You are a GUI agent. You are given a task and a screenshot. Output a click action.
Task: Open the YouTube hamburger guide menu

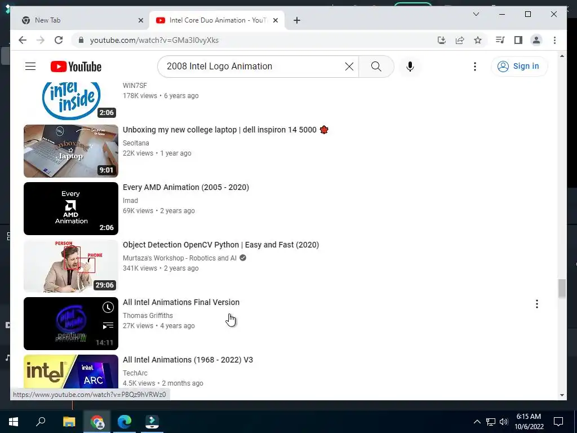[30, 67]
